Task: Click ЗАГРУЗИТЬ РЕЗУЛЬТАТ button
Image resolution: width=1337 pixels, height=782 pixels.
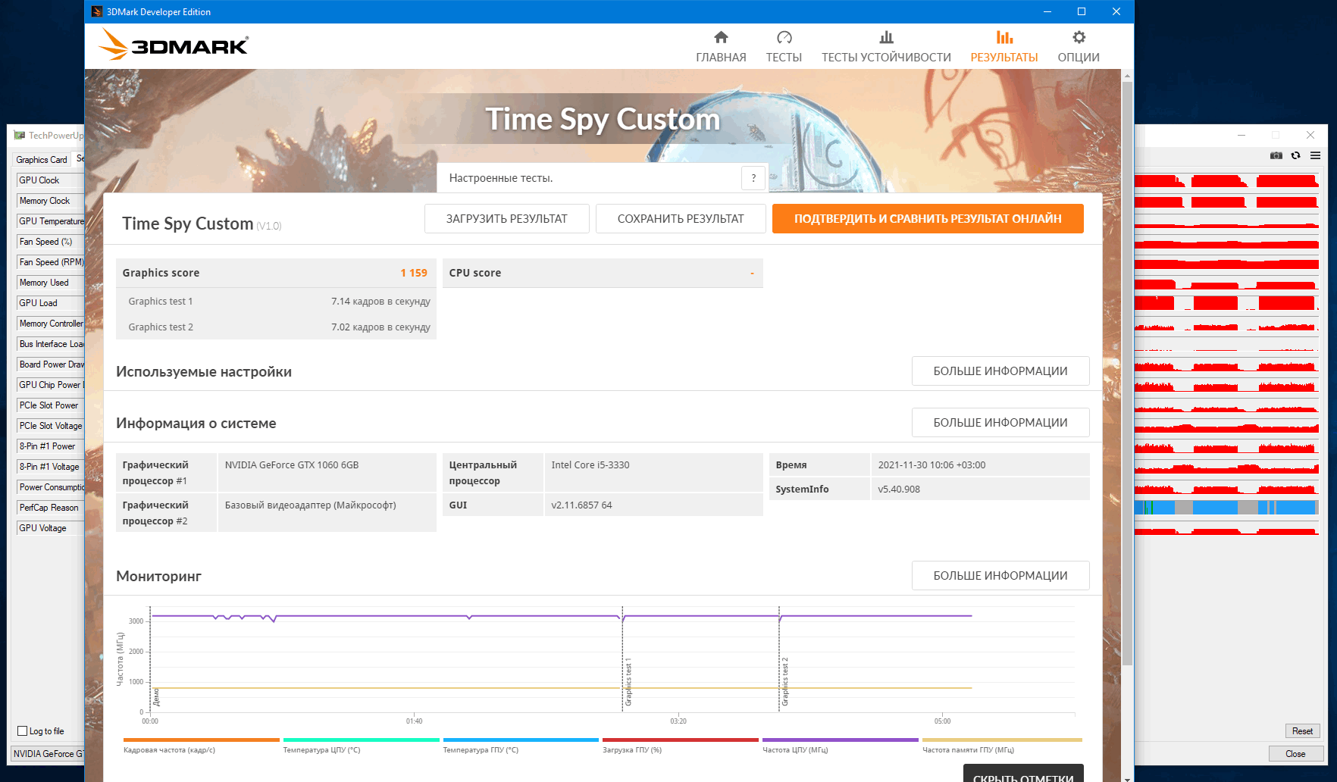Action: [x=506, y=219]
